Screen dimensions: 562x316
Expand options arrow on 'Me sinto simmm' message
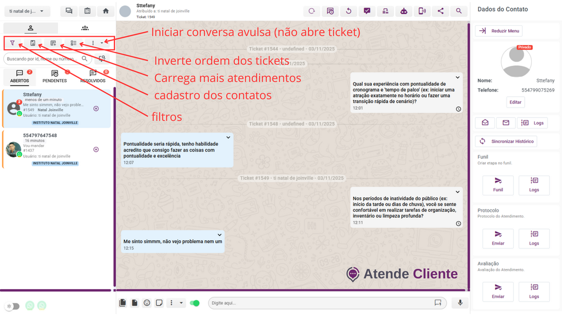tap(220, 235)
